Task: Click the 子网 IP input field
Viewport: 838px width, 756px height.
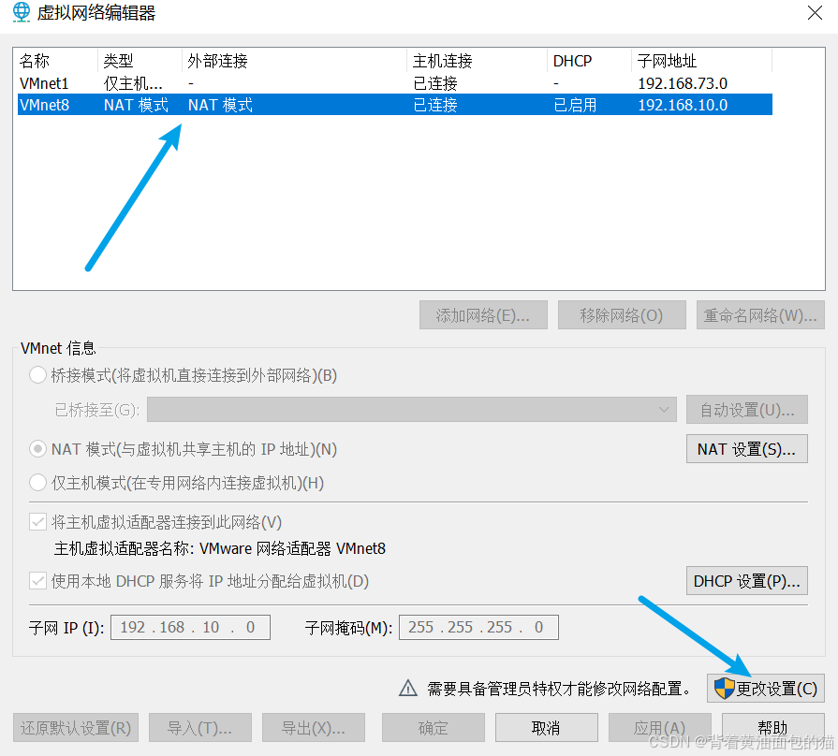Action: tap(190, 627)
